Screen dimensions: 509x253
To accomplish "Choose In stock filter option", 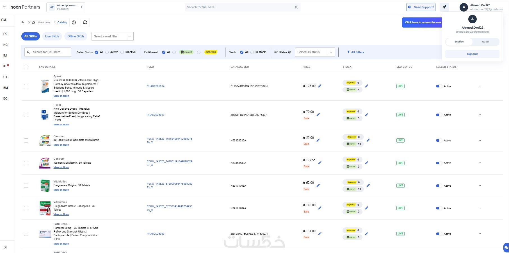I will click(252, 52).
